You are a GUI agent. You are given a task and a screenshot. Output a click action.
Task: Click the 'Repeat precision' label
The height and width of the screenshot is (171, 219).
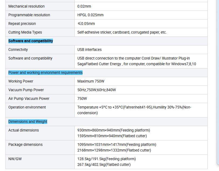click(x=22, y=24)
